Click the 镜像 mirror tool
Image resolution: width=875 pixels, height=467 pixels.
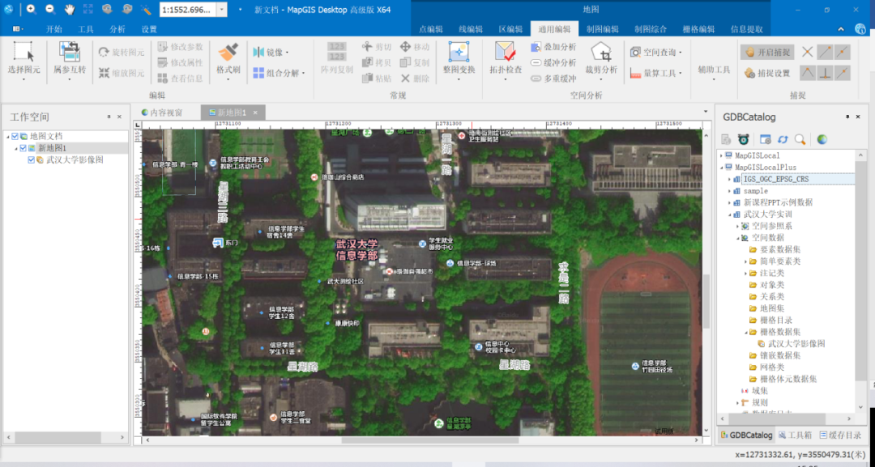click(271, 52)
